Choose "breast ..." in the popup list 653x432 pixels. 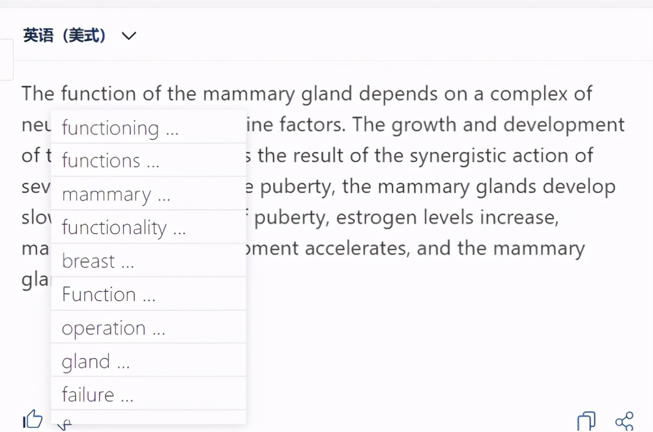[98, 261]
